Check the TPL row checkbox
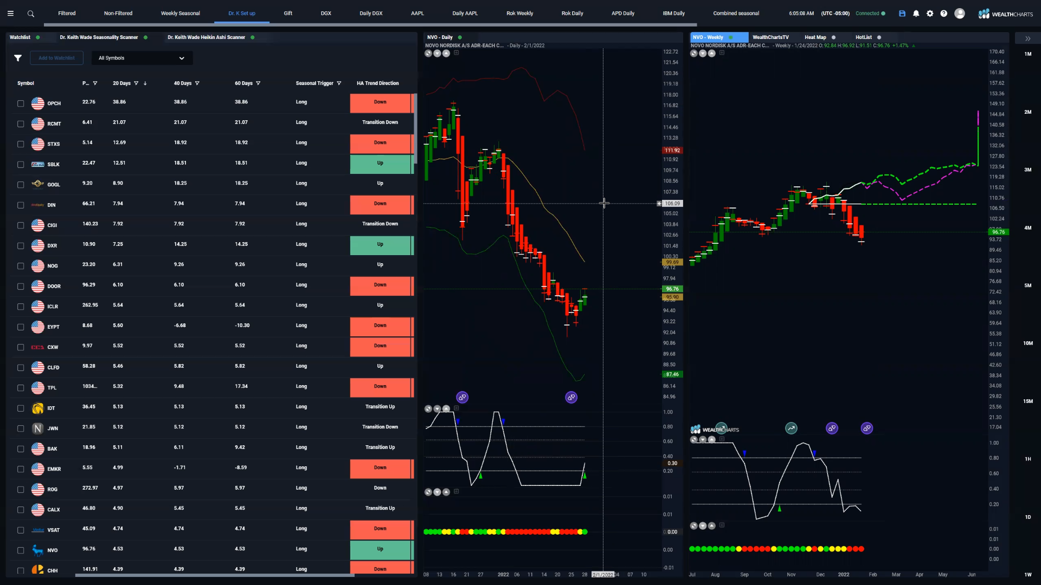 click(21, 388)
